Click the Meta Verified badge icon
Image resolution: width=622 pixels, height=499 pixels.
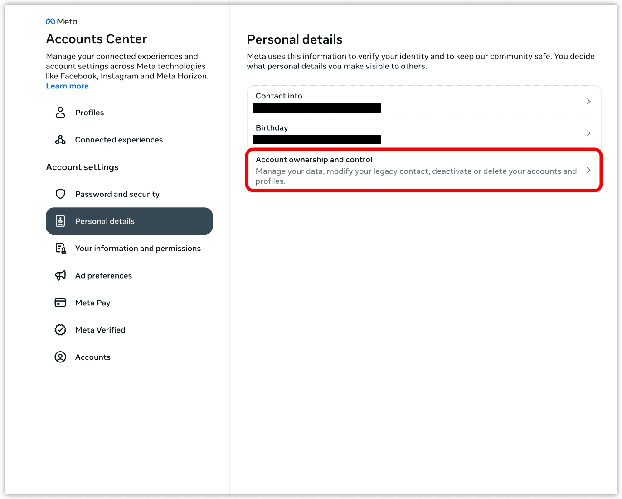(x=60, y=330)
